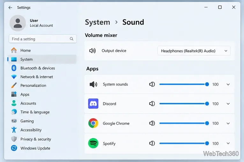Click the Windows Update sync icon
The width and height of the screenshot is (244, 162).
[14, 148]
